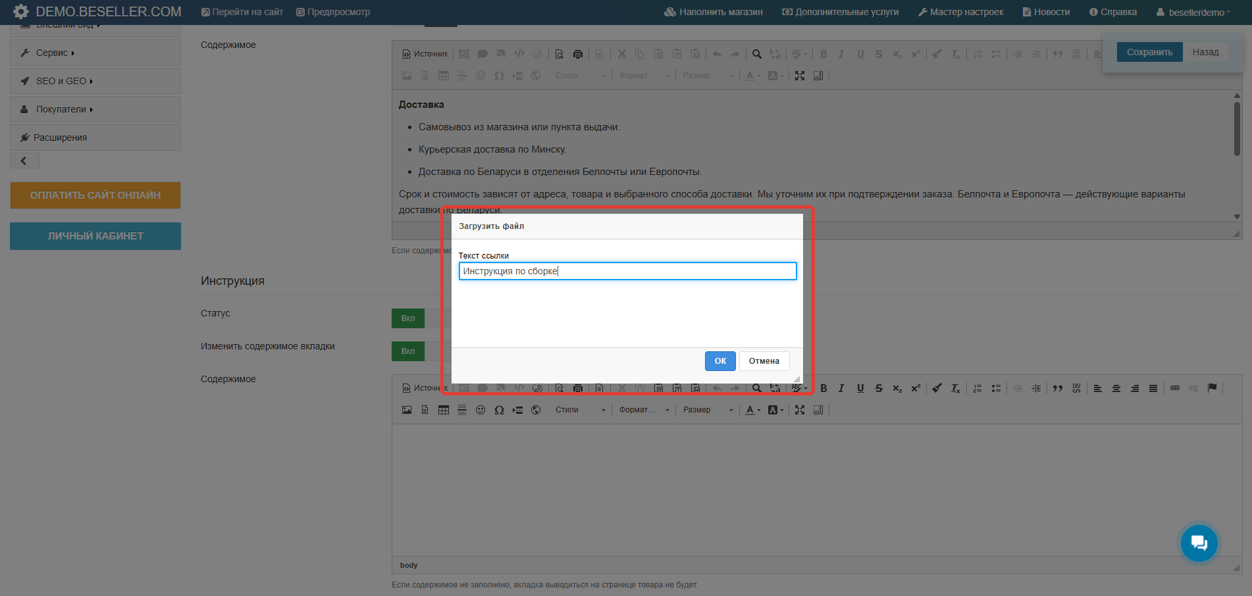
Task: Expand the beseller demo user menu
Action: (1193, 12)
